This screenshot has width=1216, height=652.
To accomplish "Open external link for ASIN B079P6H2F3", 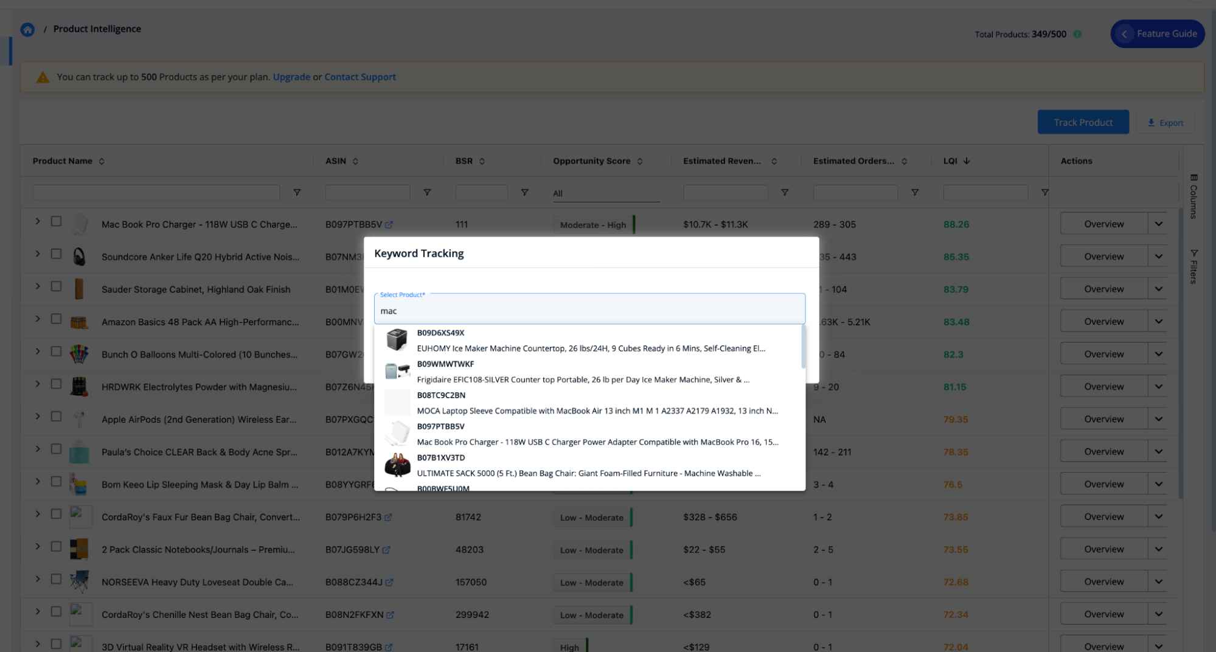I will coord(388,518).
